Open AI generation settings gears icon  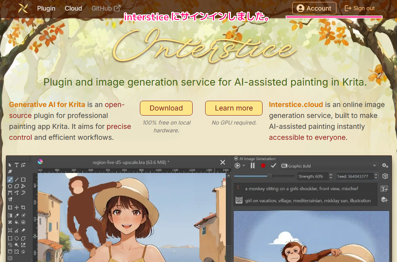[385, 166]
